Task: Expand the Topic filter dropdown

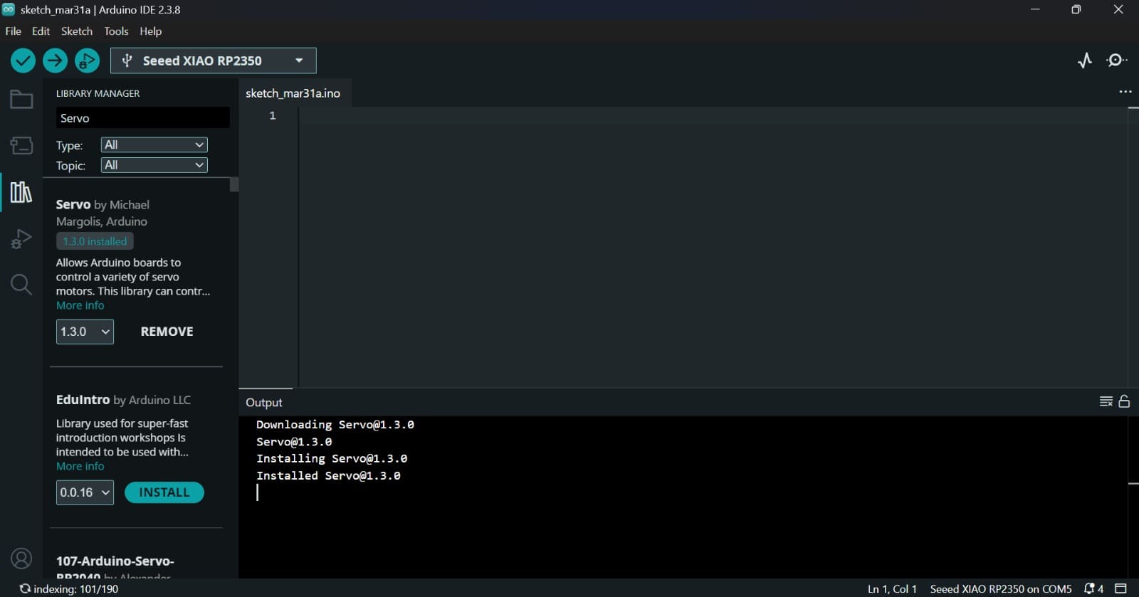Action: point(154,165)
